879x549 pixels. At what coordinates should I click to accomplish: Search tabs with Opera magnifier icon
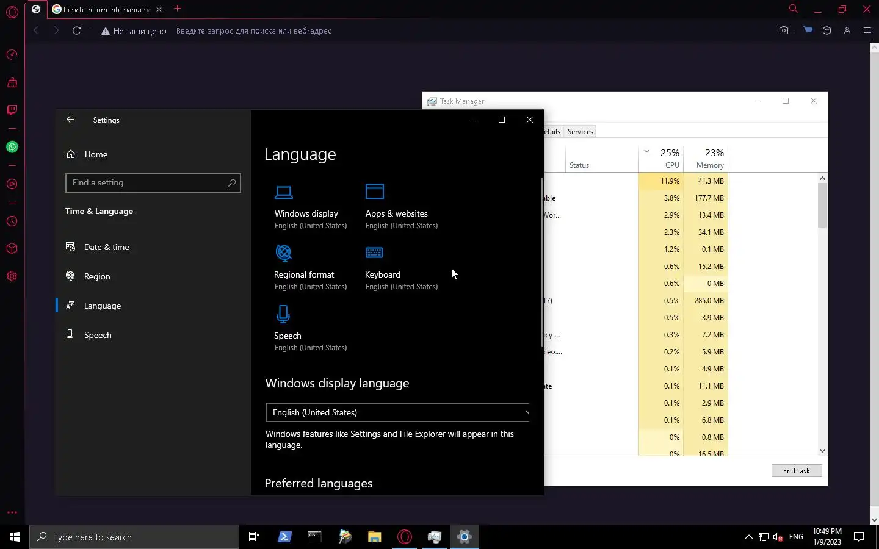[794, 9]
